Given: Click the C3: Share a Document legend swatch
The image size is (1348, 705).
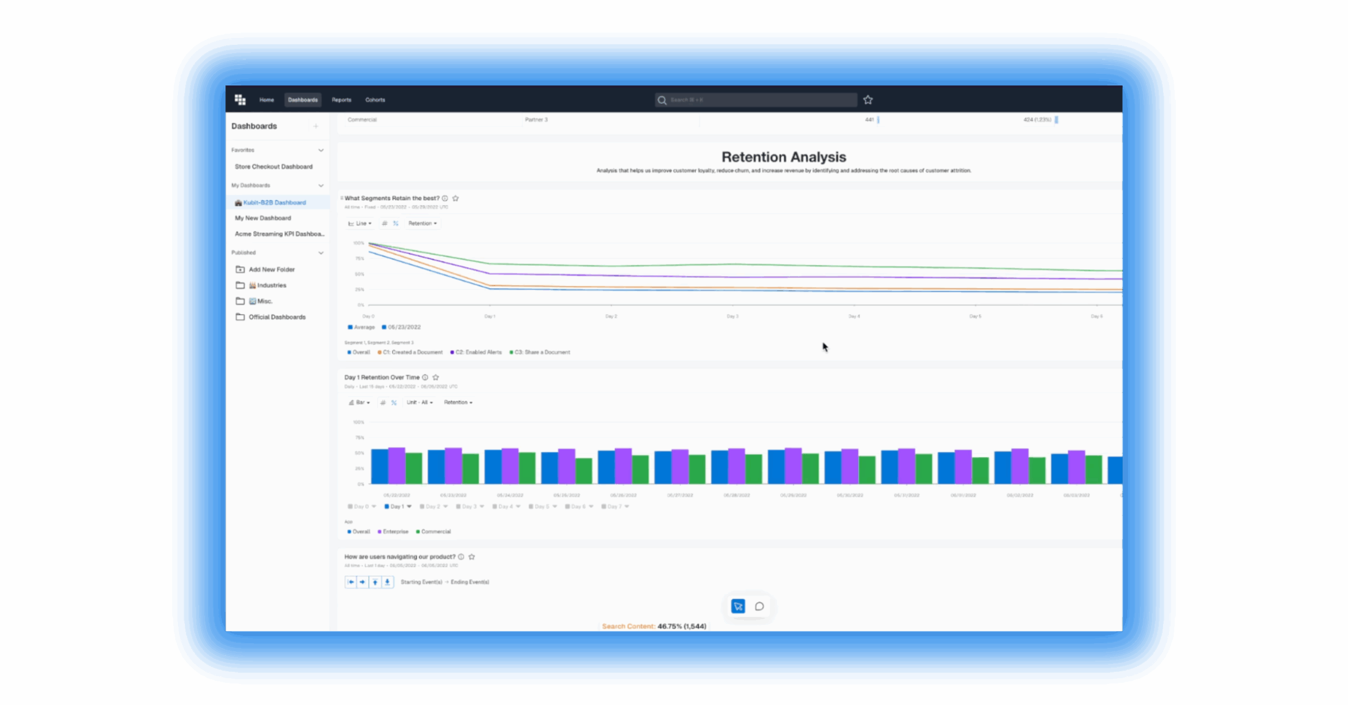Looking at the screenshot, I should [x=511, y=352].
